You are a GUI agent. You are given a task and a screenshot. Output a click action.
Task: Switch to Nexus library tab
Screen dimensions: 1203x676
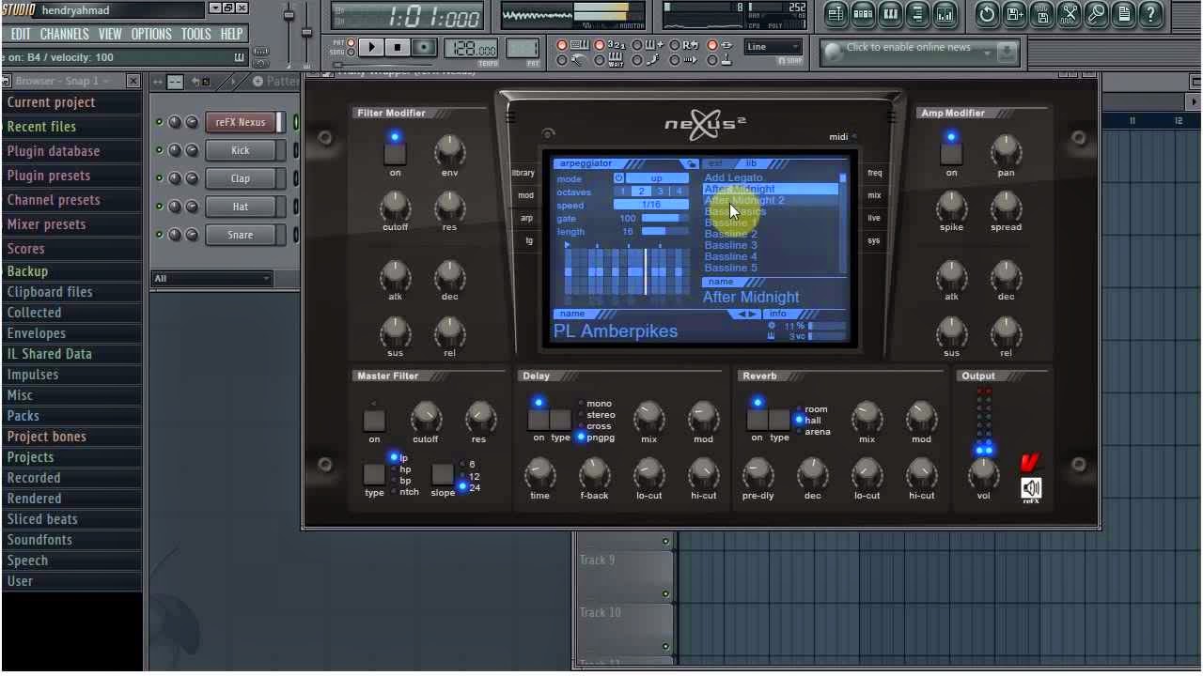click(523, 173)
